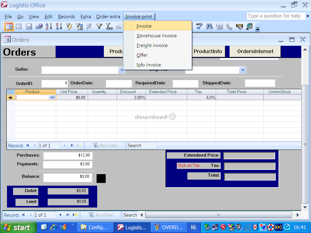The height and width of the screenshot is (233, 311).
Task: Expand quick launch overflow chevron
Action: (x=73, y=225)
